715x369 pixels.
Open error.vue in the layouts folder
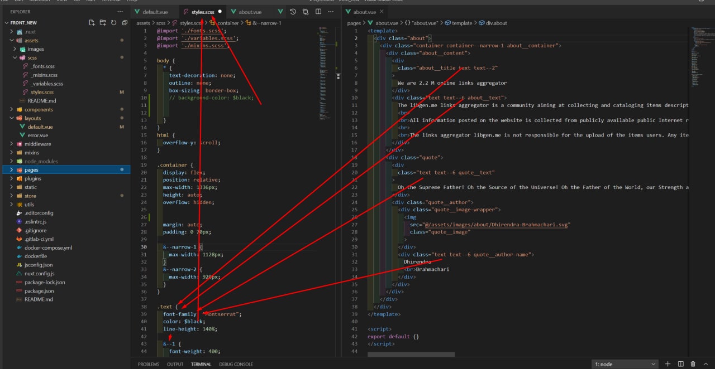click(38, 135)
